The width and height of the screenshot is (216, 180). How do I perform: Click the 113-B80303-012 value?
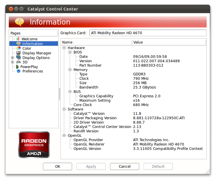[148, 65]
